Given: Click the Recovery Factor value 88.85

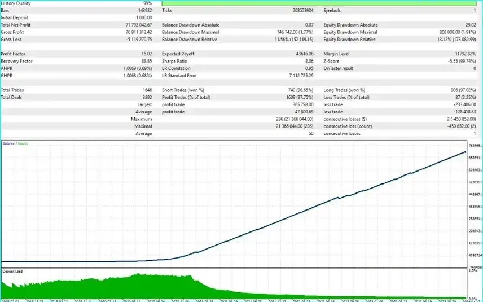Looking at the screenshot, I should [x=147, y=61].
